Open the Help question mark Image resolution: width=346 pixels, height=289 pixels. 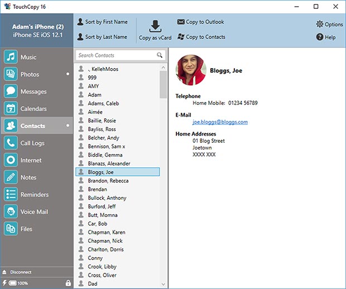[326, 37]
